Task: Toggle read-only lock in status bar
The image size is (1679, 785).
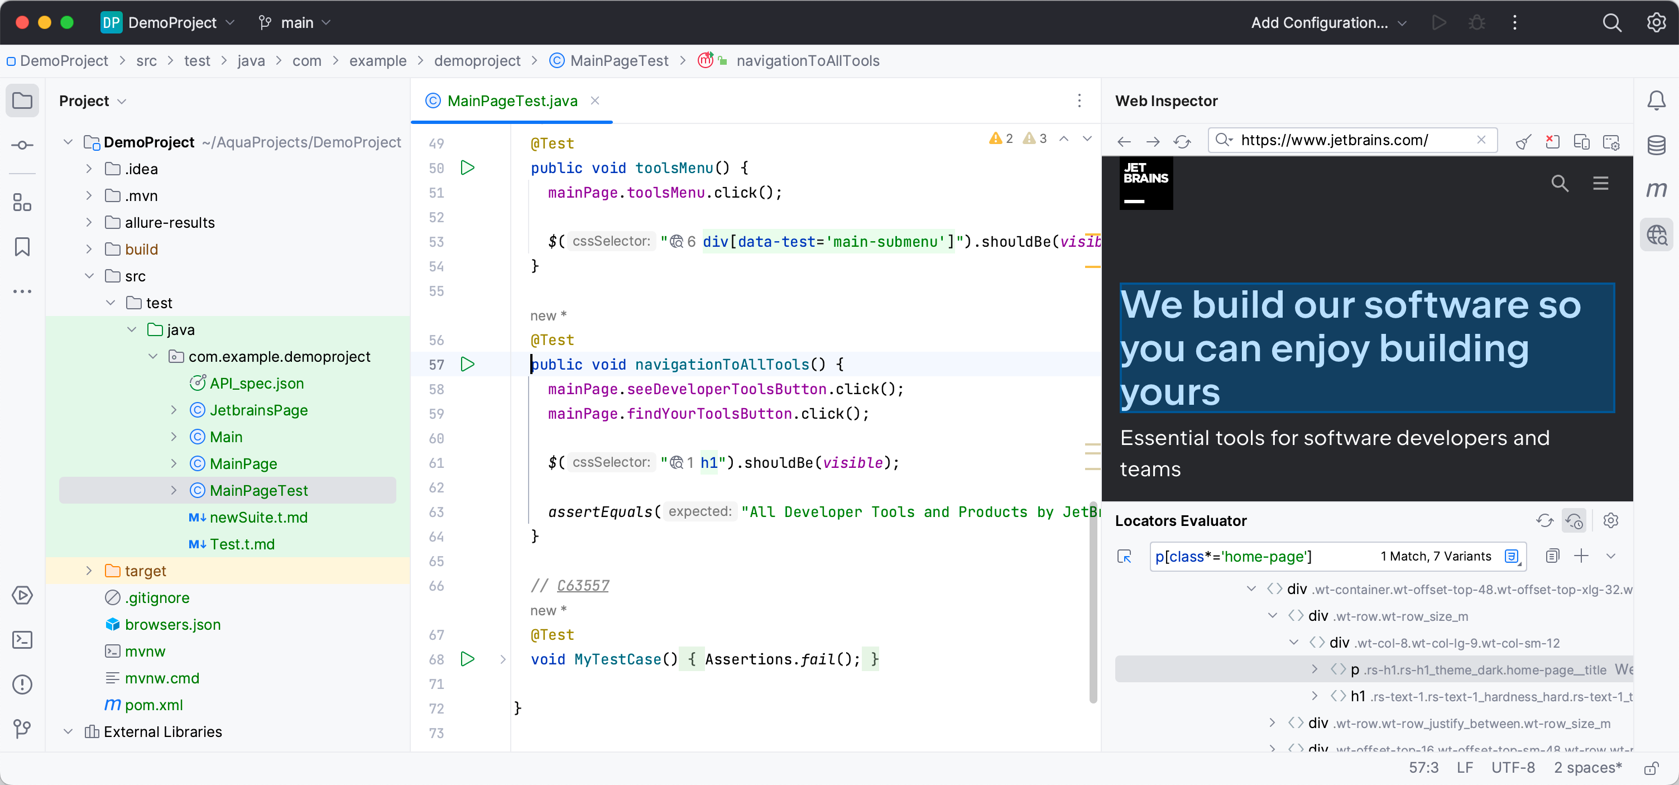Action: point(1651,768)
